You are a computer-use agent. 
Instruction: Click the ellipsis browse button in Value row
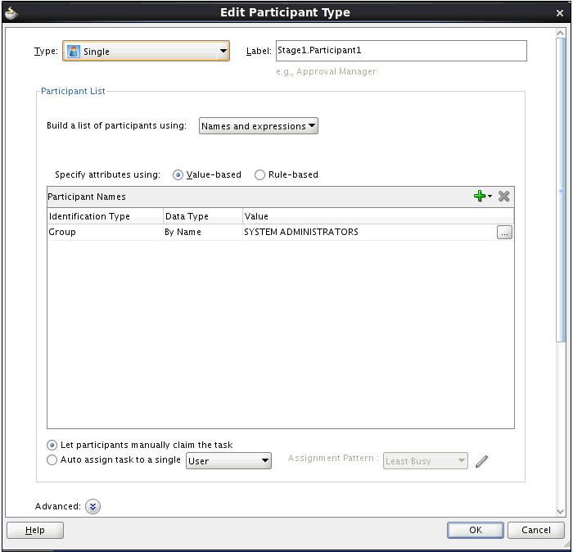coord(504,232)
